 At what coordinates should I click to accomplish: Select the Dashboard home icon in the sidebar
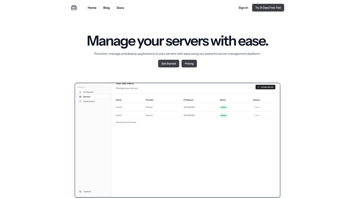pos(80,92)
